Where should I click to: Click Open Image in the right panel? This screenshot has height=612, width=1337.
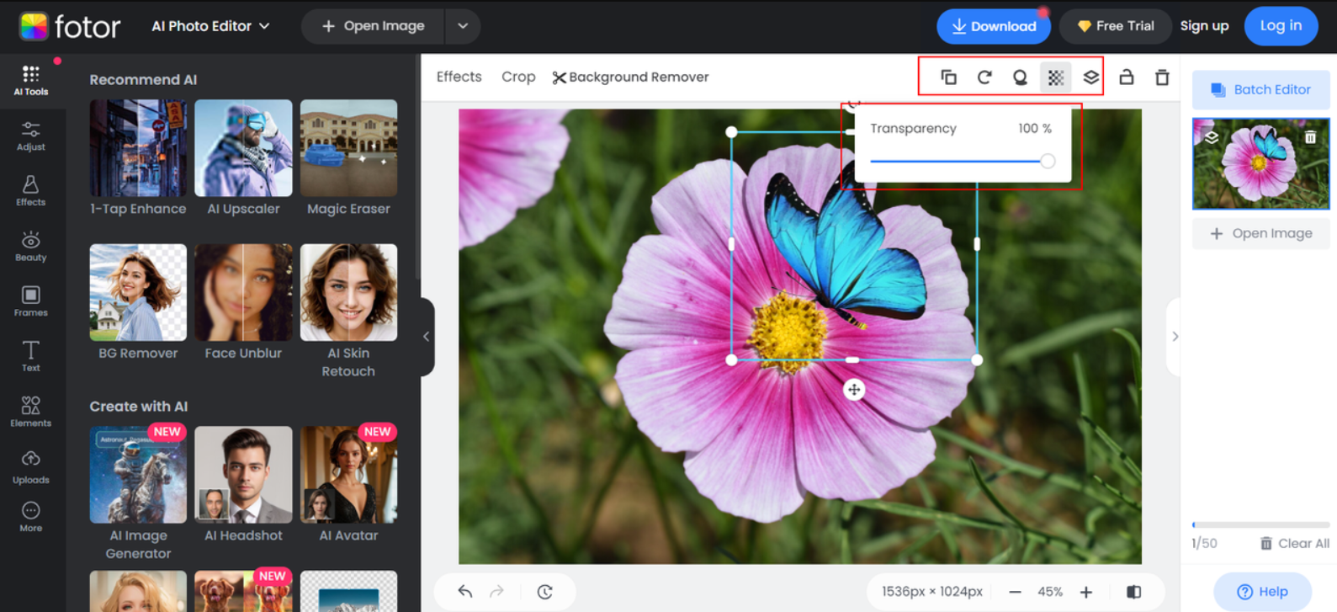[x=1260, y=233]
